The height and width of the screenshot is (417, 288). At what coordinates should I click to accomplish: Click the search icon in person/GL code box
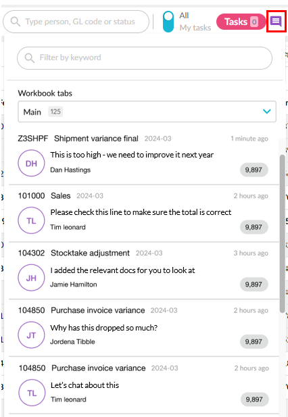coord(15,22)
